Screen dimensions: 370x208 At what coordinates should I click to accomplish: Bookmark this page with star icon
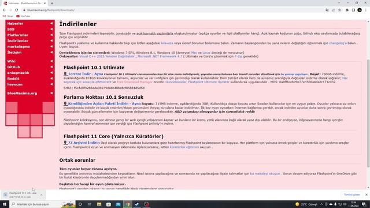pos(339,10)
